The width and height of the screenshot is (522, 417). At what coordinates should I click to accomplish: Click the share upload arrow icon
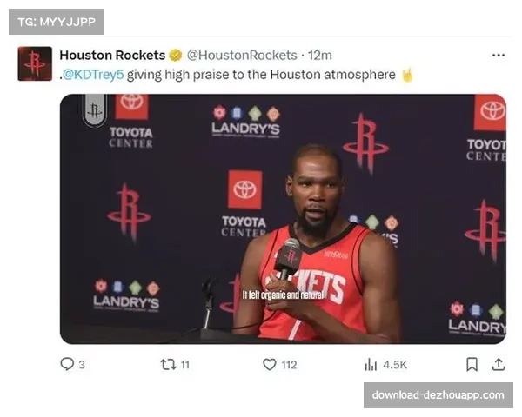point(499,365)
